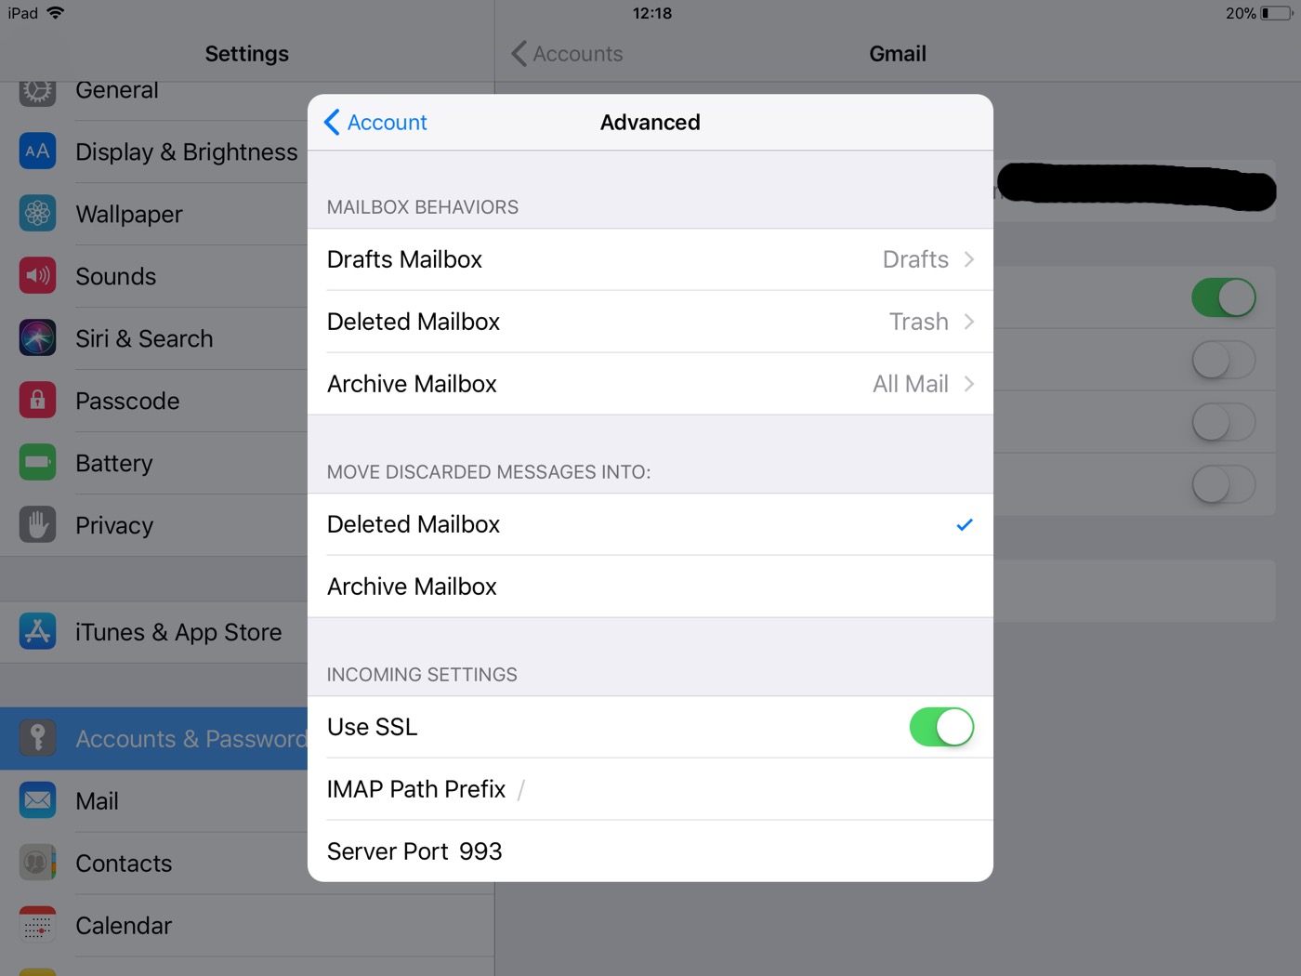Toggle the third switch in Gmail pane
Image resolution: width=1301 pixels, height=976 pixels.
[1223, 422]
